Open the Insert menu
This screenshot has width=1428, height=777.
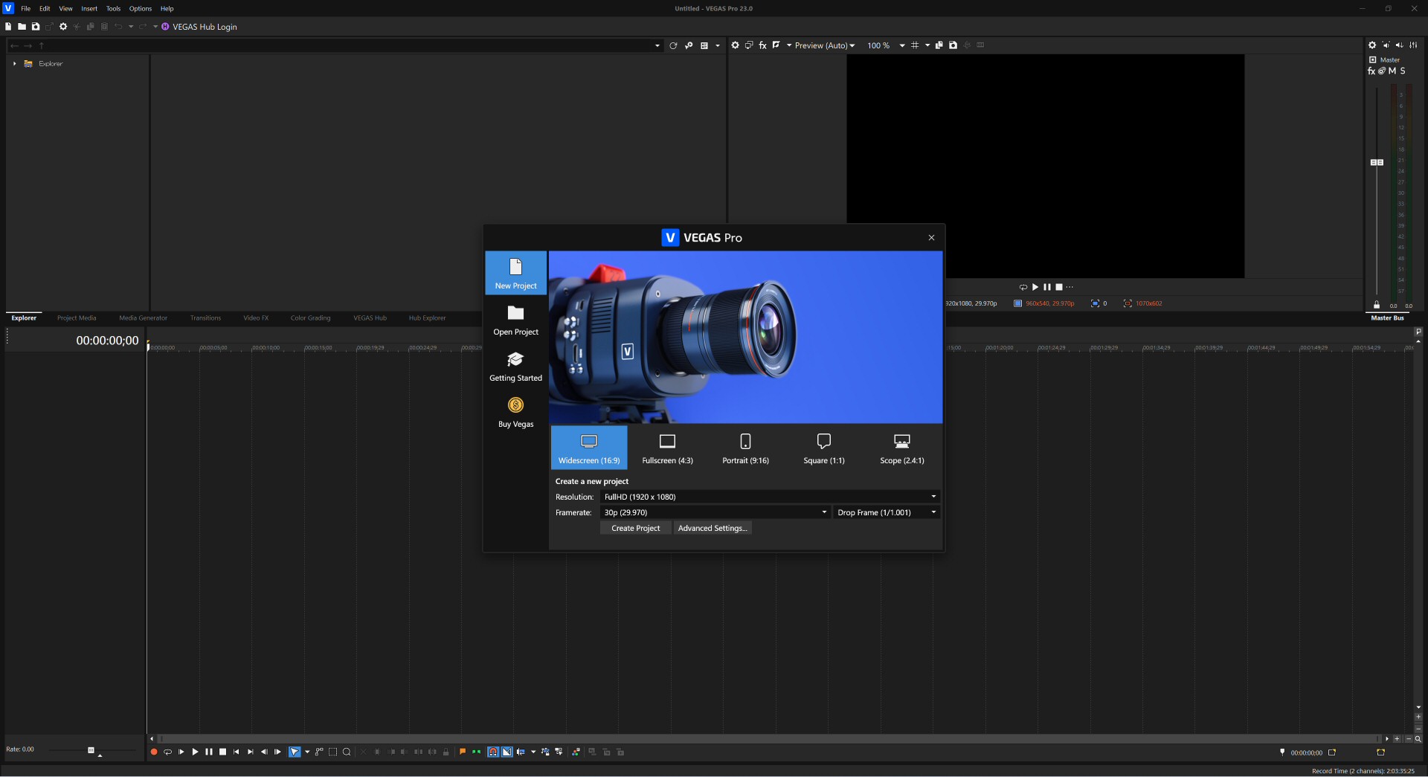pos(89,9)
